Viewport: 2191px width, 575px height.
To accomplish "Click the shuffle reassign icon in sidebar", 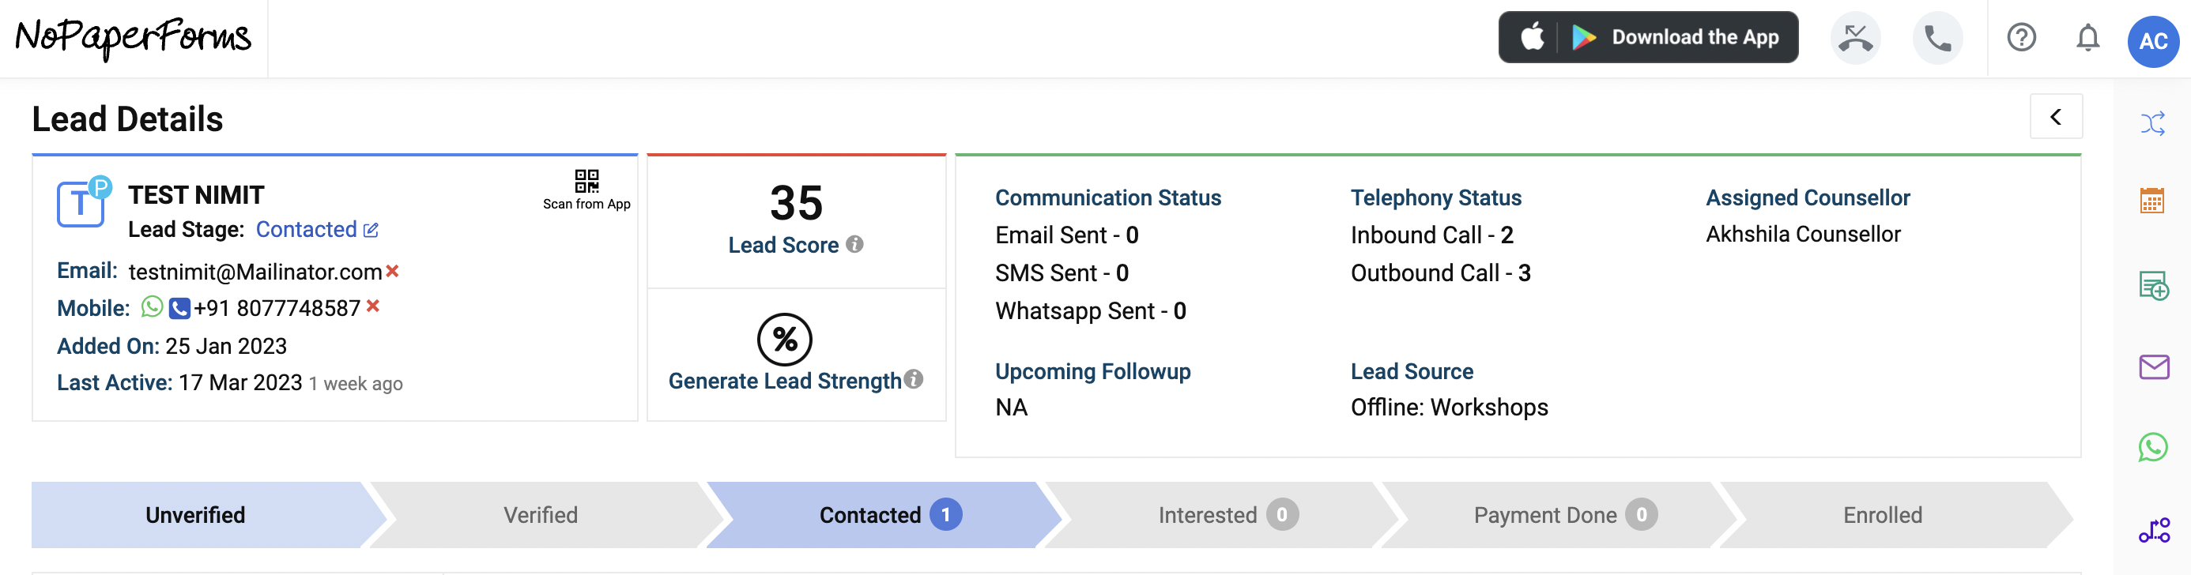I will (x=2153, y=124).
